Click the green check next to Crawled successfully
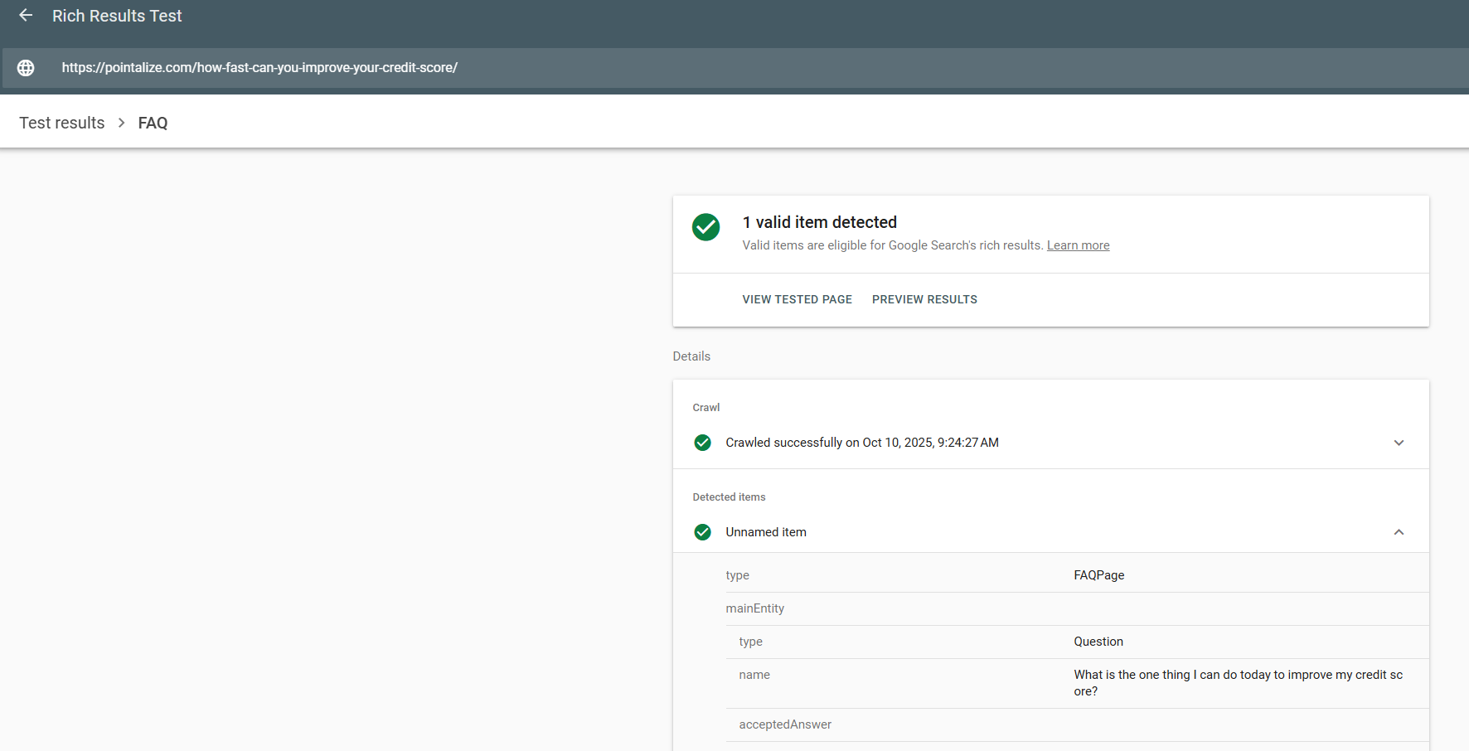Viewport: 1469px width, 751px height. [702, 443]
